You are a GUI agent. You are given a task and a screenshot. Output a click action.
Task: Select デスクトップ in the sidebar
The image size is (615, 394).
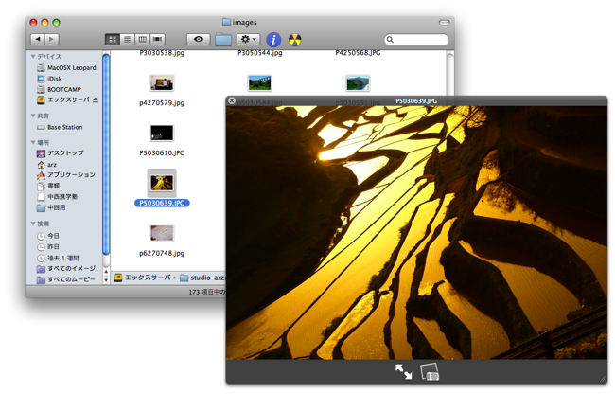click(x=64, y=153)
